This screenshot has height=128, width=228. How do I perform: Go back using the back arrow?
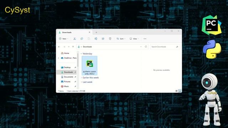point(59,47)
